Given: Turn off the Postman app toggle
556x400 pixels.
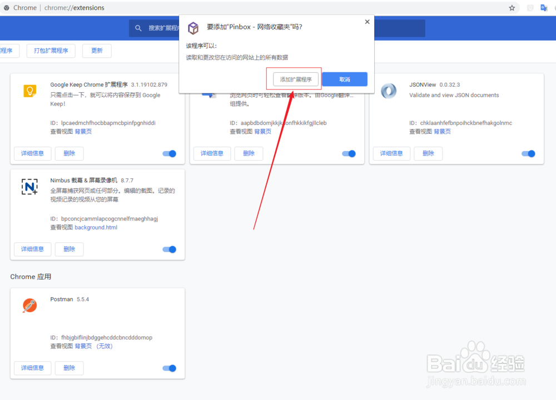Looking at the screenshot, I should (169, 368).
